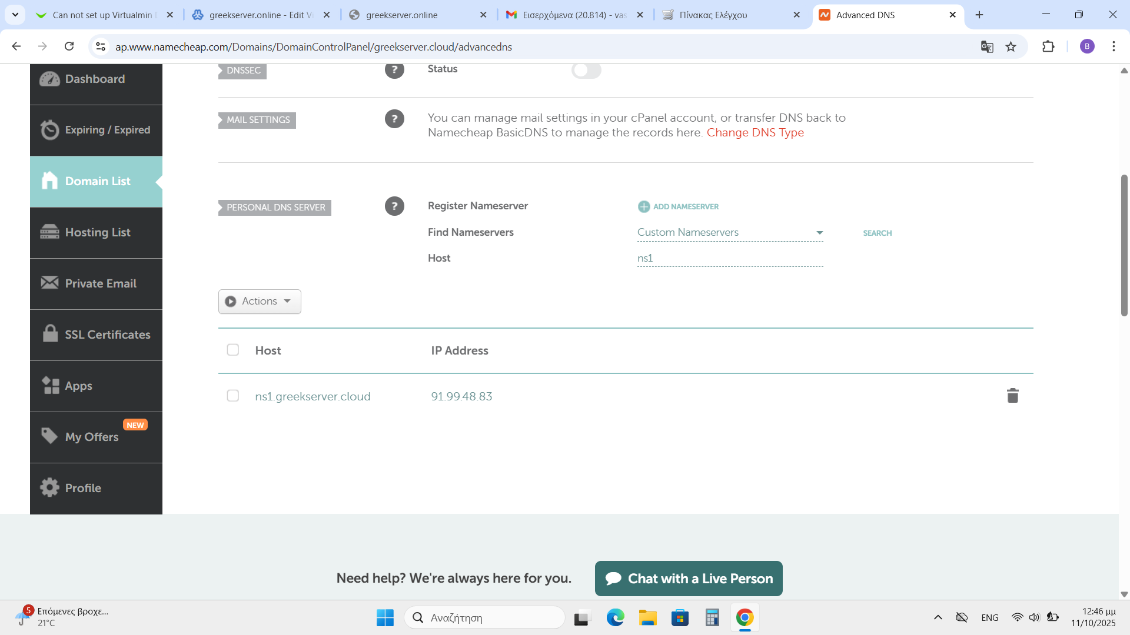
Task: Click the help icon beside Personal DNS Server
Action: coord(394,206)
